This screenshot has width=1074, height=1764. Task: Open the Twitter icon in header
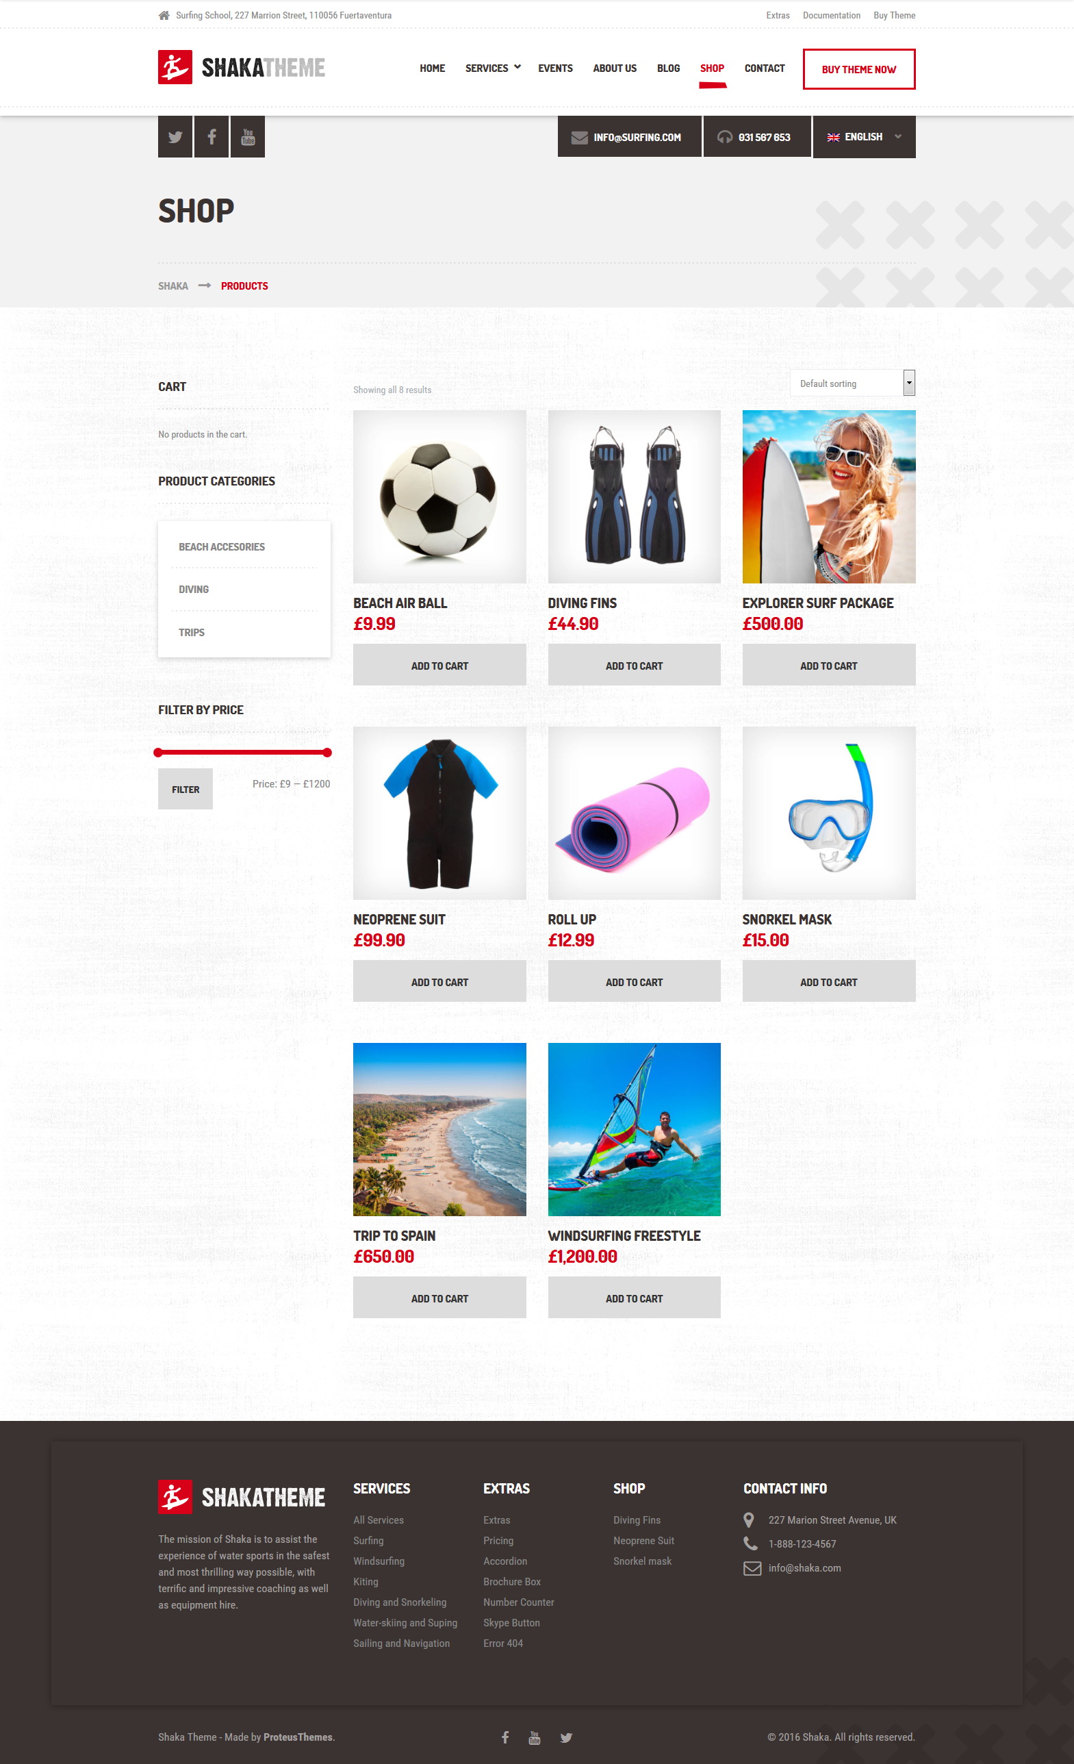(x=175, y=137)
